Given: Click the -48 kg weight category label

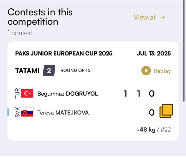Looking at the screenshot, I should (146, 130).
